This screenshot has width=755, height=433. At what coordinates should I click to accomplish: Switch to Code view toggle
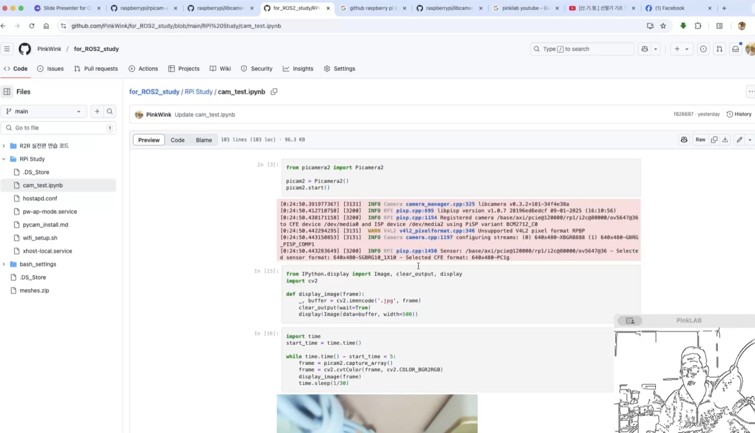point(178,140)
